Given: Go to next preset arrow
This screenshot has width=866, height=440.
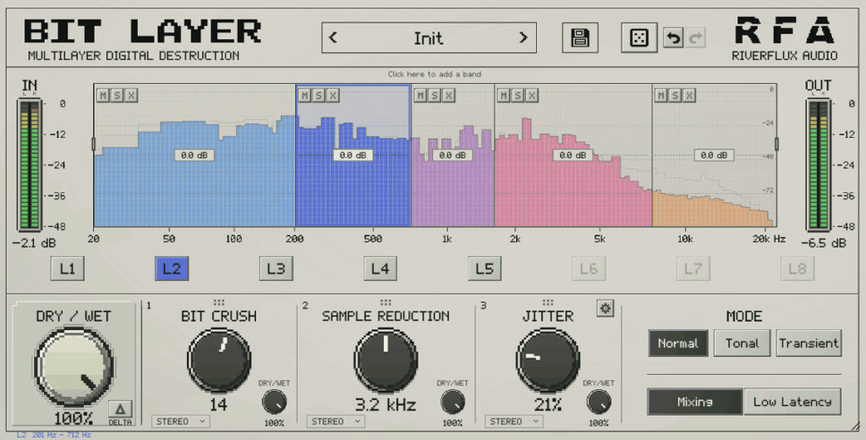Looking at the screenshot, I should coord(523,37).
